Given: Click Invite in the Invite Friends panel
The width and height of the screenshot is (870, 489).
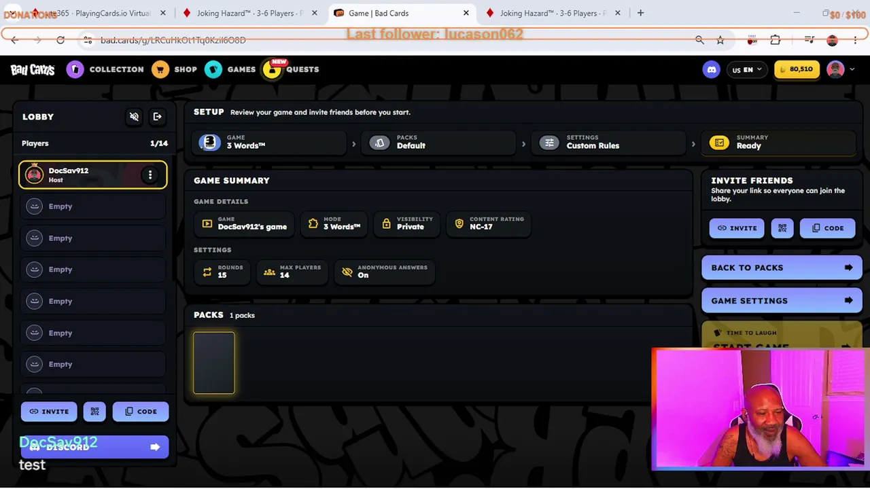Looking at the screenshot, I should coord(737,228).
